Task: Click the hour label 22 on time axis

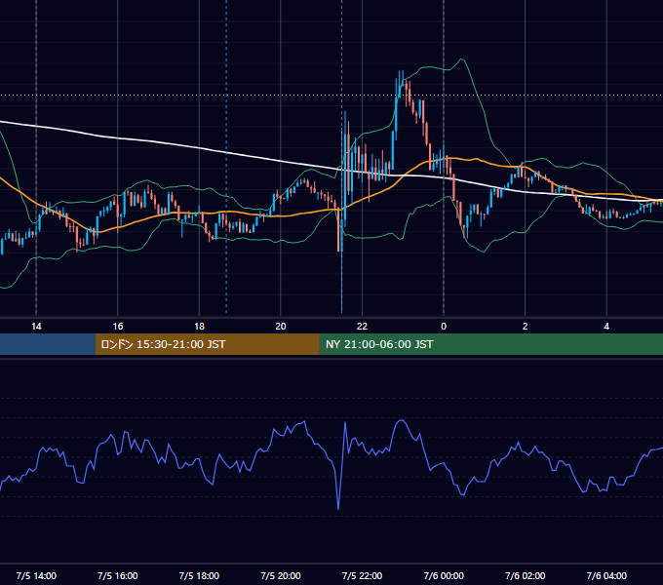Action: pyautogui.click(x=362, y=327)
